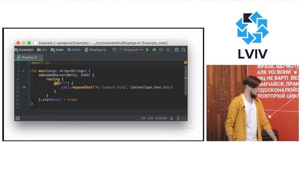Select the BlogApp.kt editor tab
Screen dimensions: 301x169
coord(29,57)
